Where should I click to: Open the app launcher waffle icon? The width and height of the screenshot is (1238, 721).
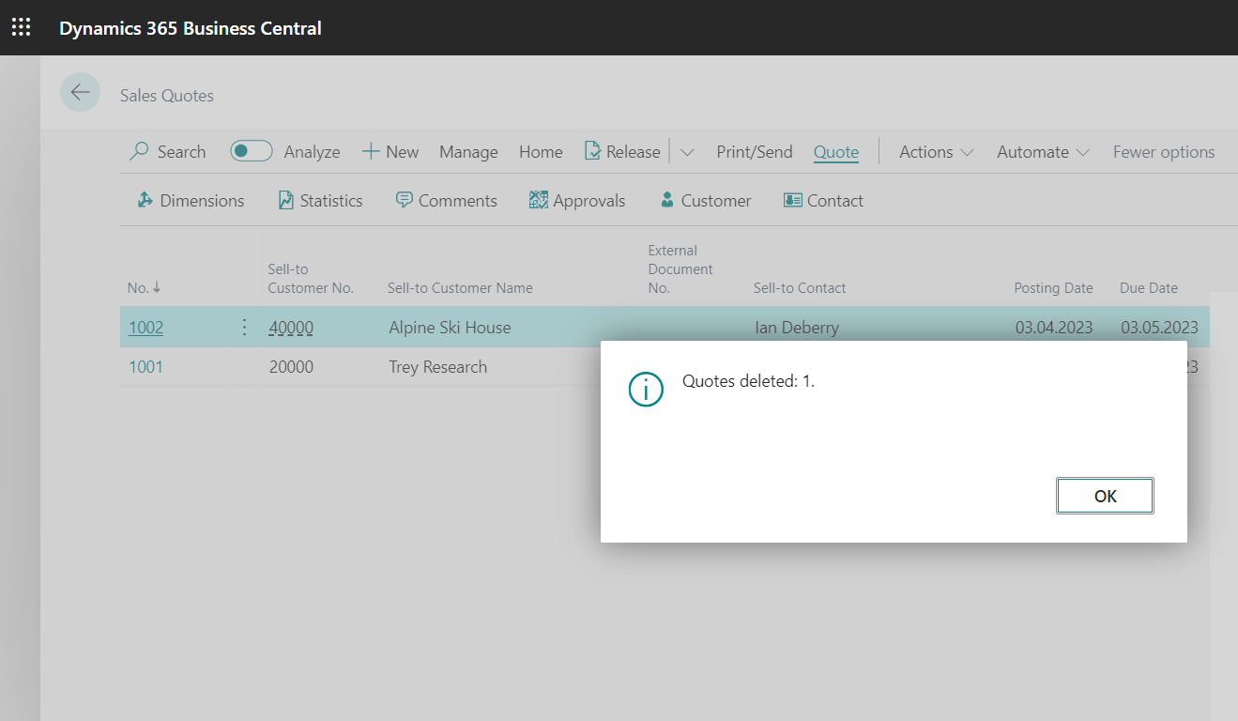tap(21, 27)
